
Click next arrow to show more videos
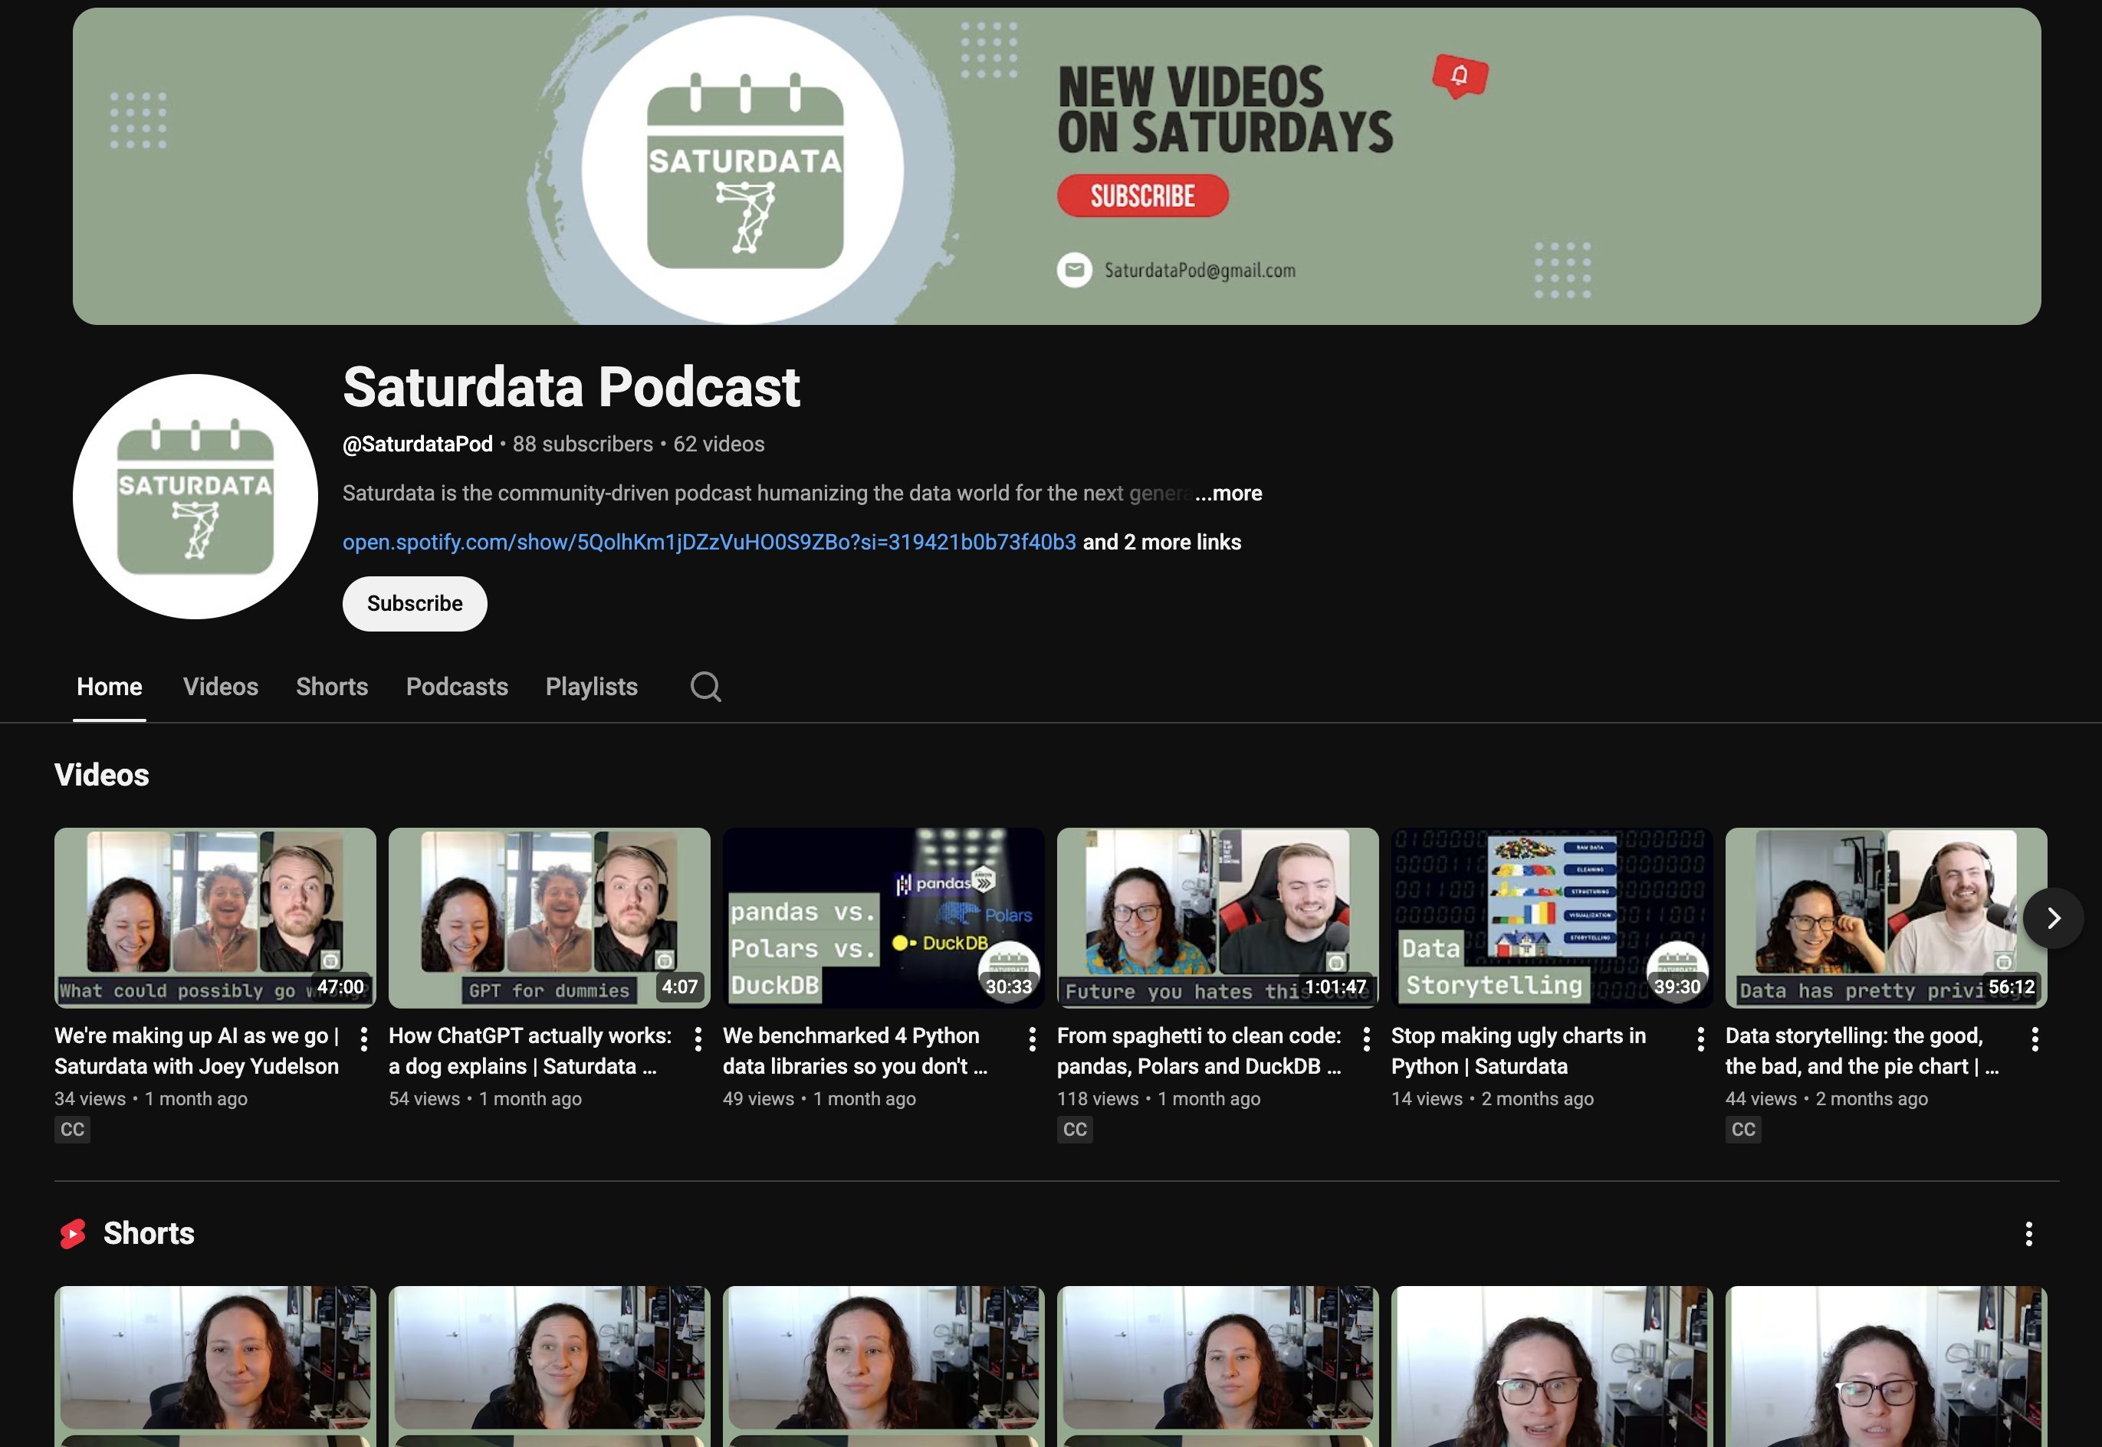pos(2053,918)
